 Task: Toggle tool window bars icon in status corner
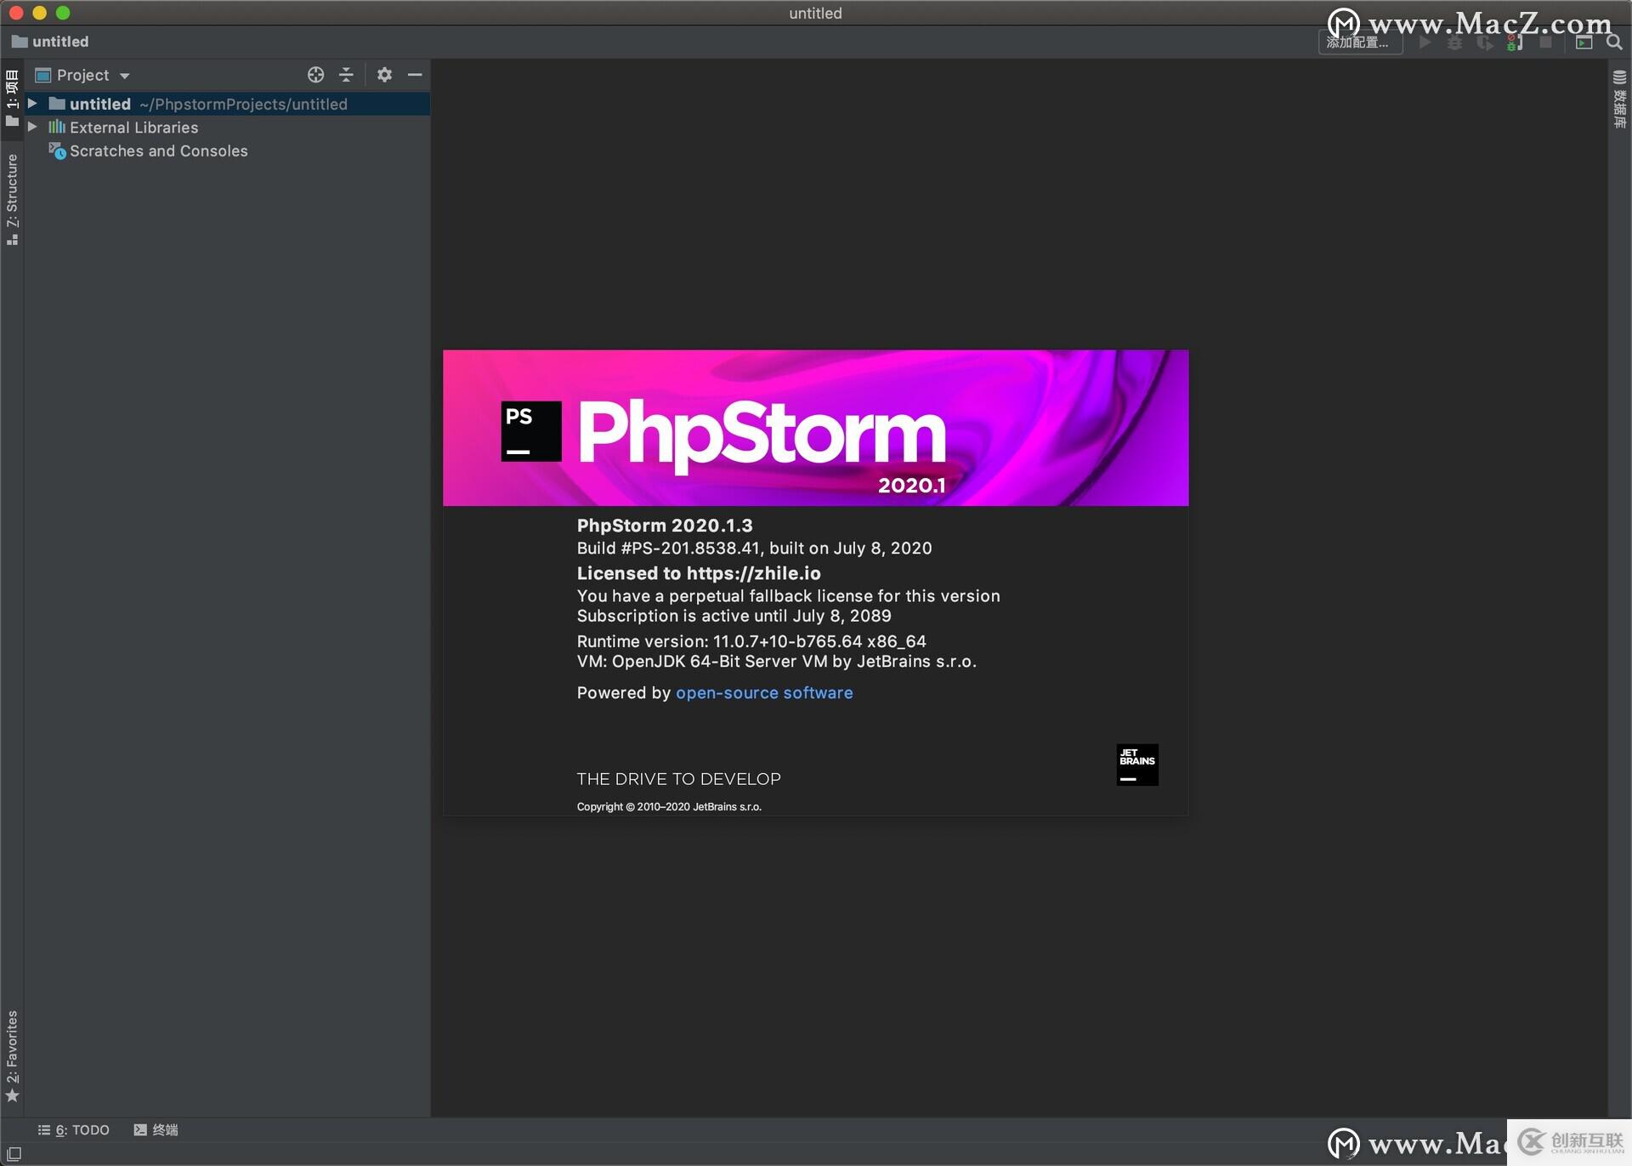[14, 1153]
